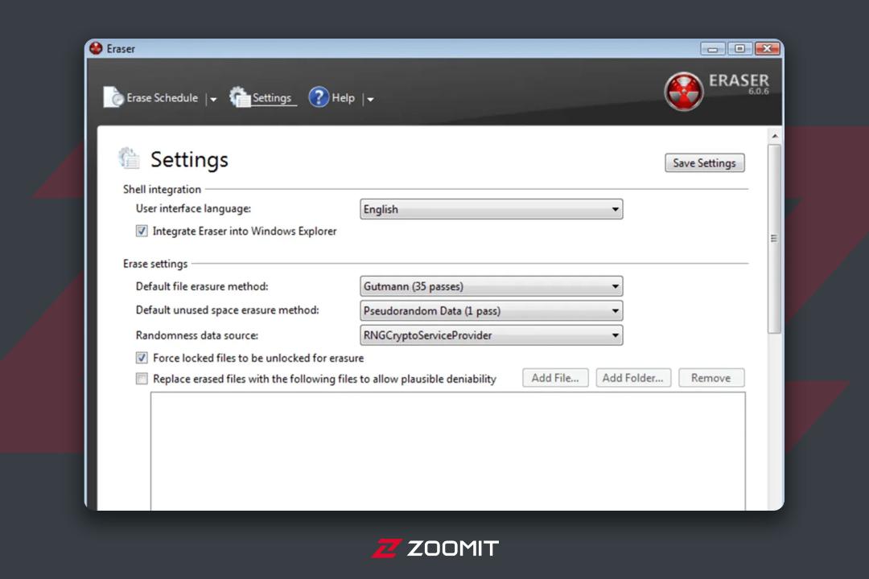Click 'Default unused space erasure method:' label

[x=227, y=310]
